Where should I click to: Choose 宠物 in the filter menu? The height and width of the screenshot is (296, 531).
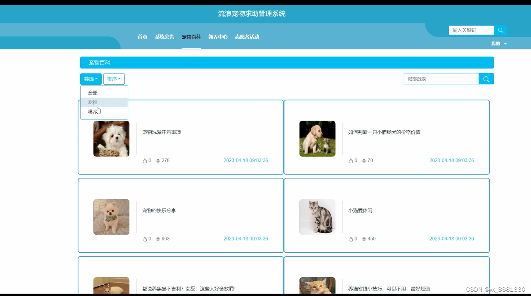tap(104, 102)
